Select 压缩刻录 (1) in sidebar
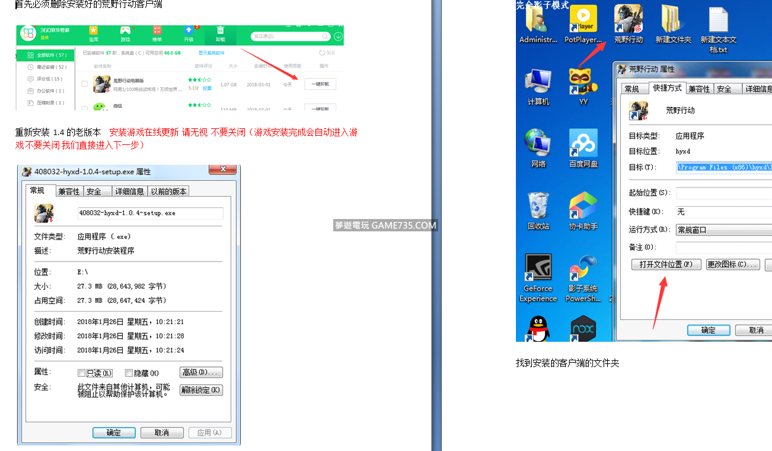This screenshot has height=451, width=772. coord(45,102)
